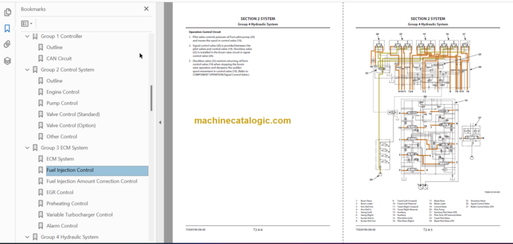The width and height of the screenshot is (513, 244).
Task: Click the bookmark icon beside EGR Control
Action: pos(41,193)
